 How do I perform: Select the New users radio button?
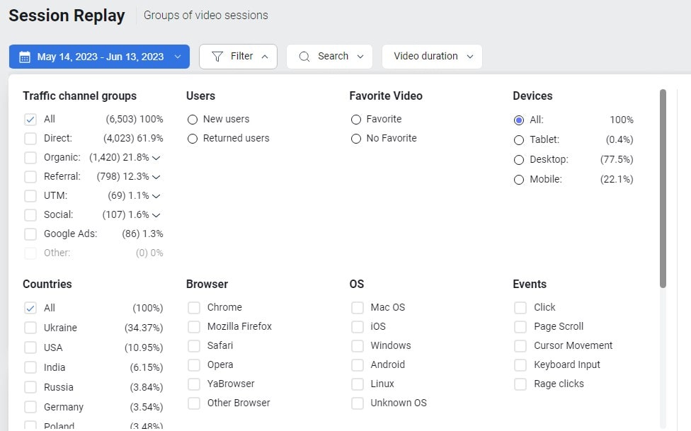193,120
